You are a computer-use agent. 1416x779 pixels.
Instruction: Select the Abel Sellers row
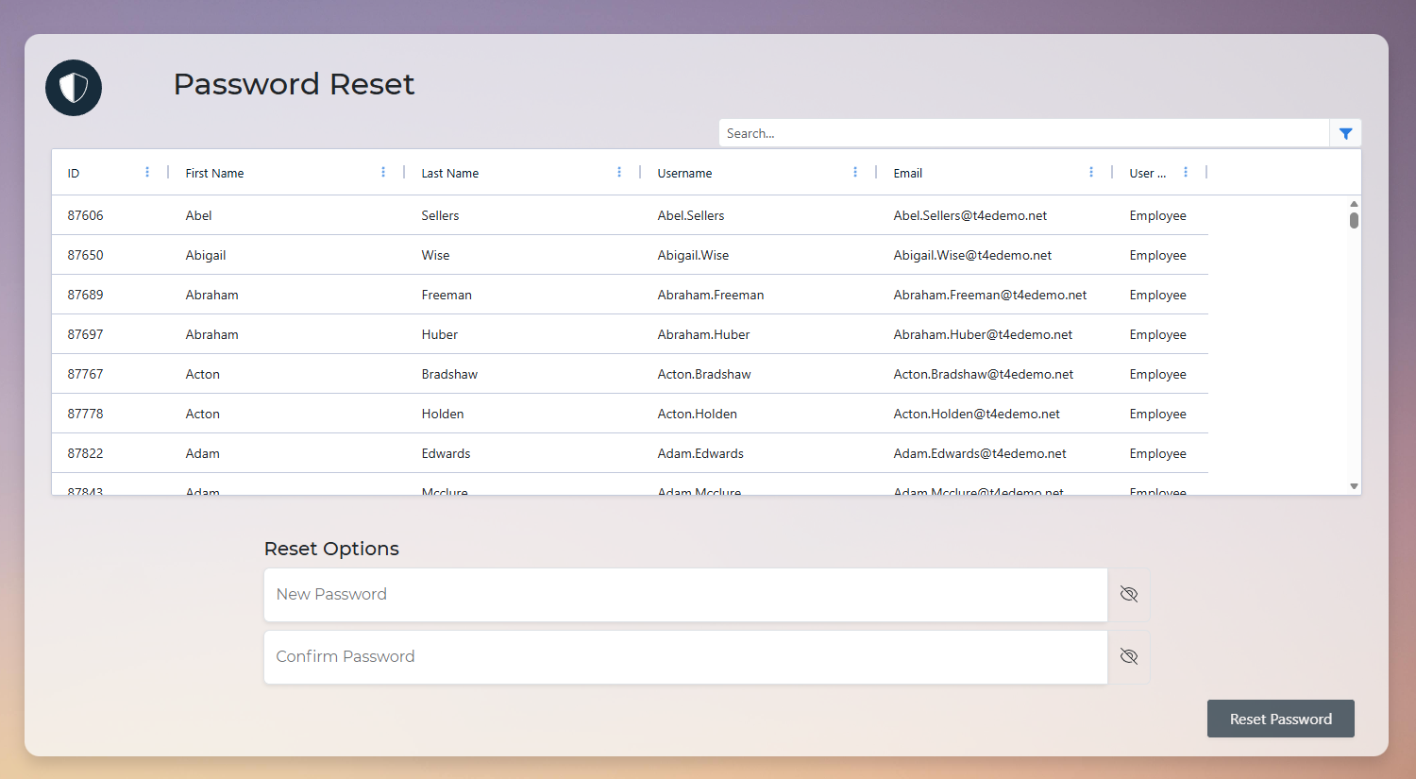[x=566, y=215]
